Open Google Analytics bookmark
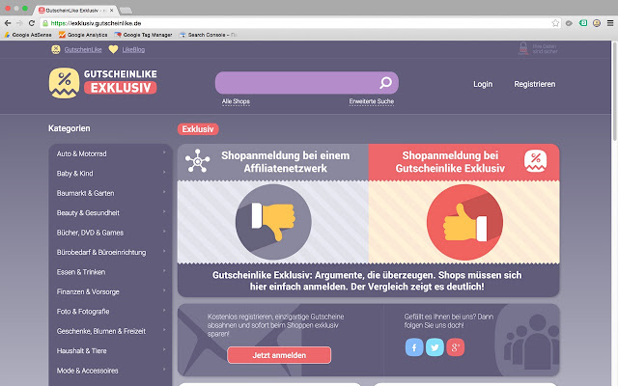Viewport: 618px width, 386px height. pyautogui.click(x=83, y=35)
